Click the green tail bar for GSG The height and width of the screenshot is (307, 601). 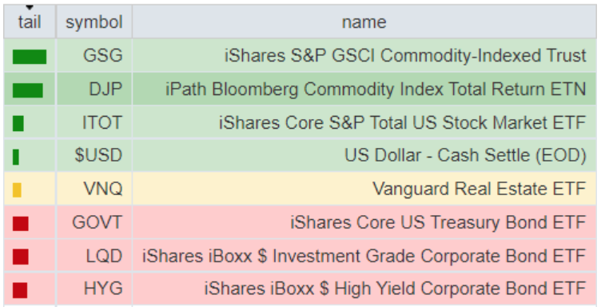(x=30, y=57)
